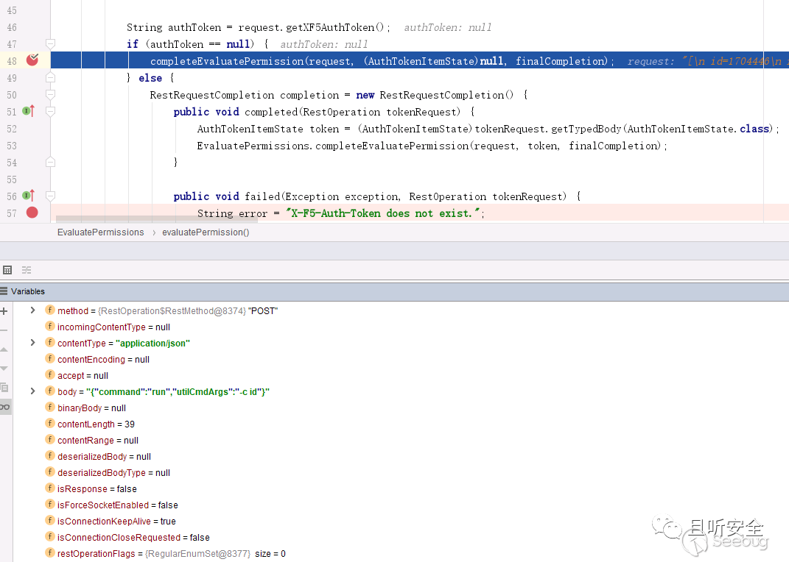Click the isConnectionKeepAlive variable row
Image resolution: width=789 pixels, height=562 pixels.
116,522
